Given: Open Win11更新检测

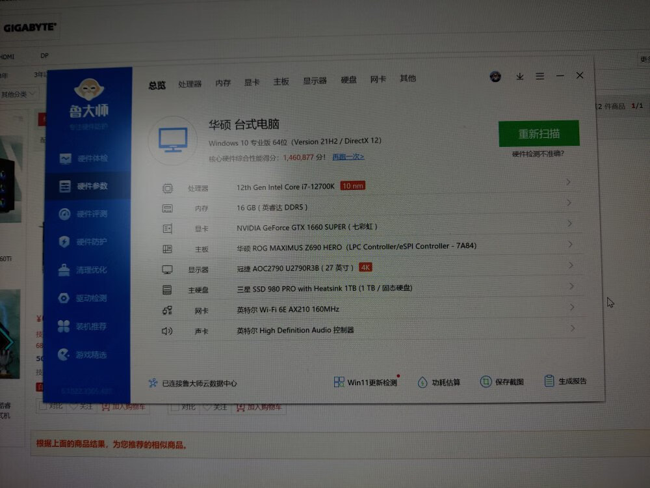Looking at the screenshot, I should click(365, 382).
